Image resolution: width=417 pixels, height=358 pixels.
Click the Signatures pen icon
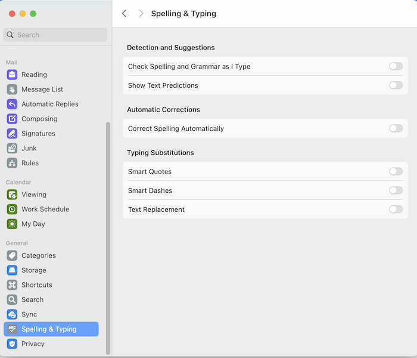12,134
